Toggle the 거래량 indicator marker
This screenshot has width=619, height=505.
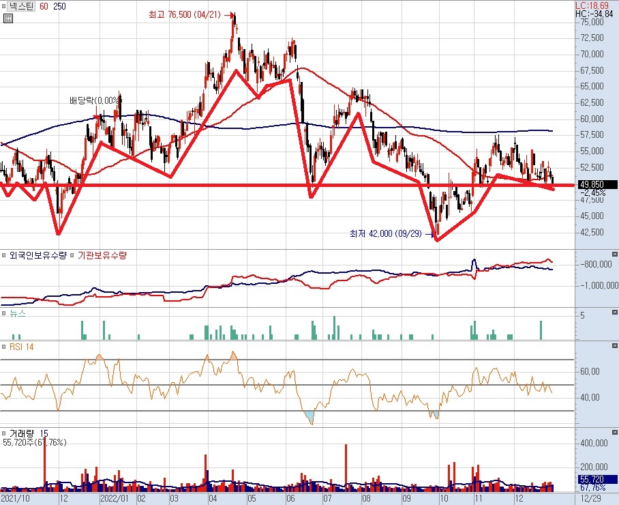(x=3, y=433)
